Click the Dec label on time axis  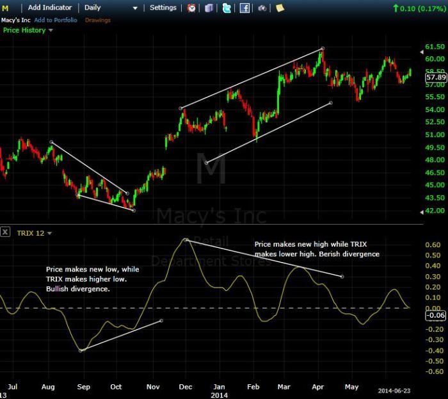pyautogui.click(x=186, y=387)
